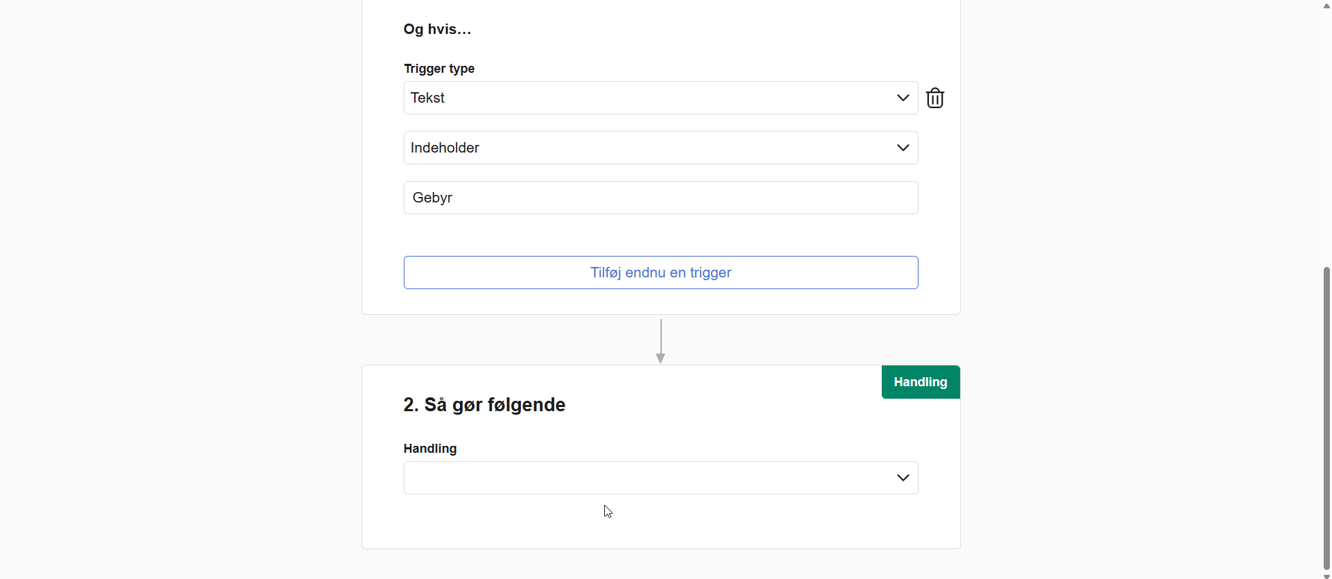Click the green Handling badge
The height and width of the screenshot is (579, 1332).
point(921,382)
